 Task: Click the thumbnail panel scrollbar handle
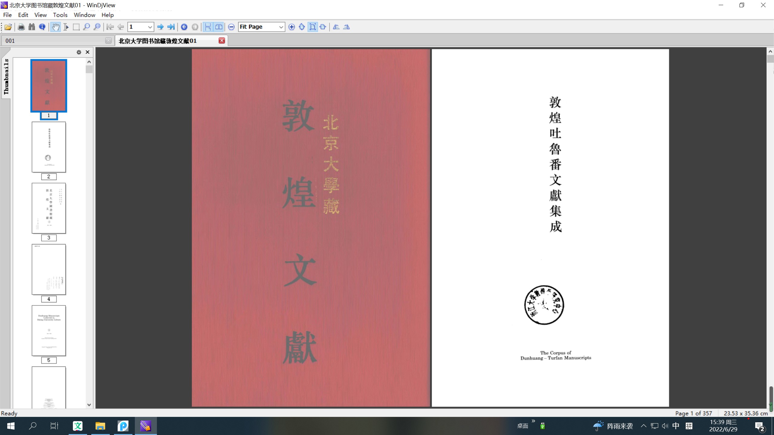89,69
